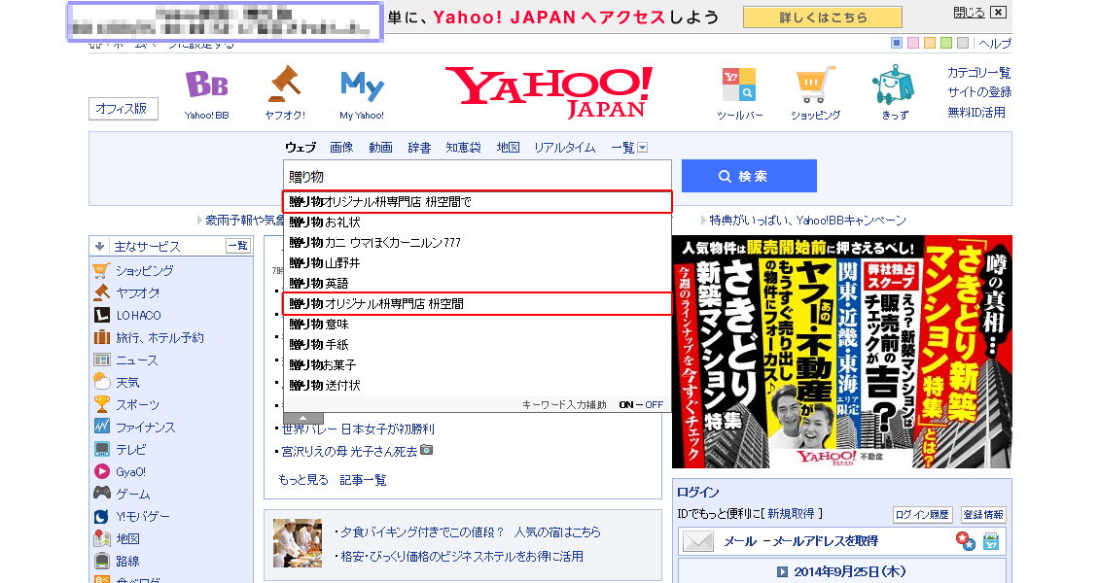Click the 天気 weather icon
Image resolution: width=1099 pixels, height=583 pixels.
click(101, 382)
